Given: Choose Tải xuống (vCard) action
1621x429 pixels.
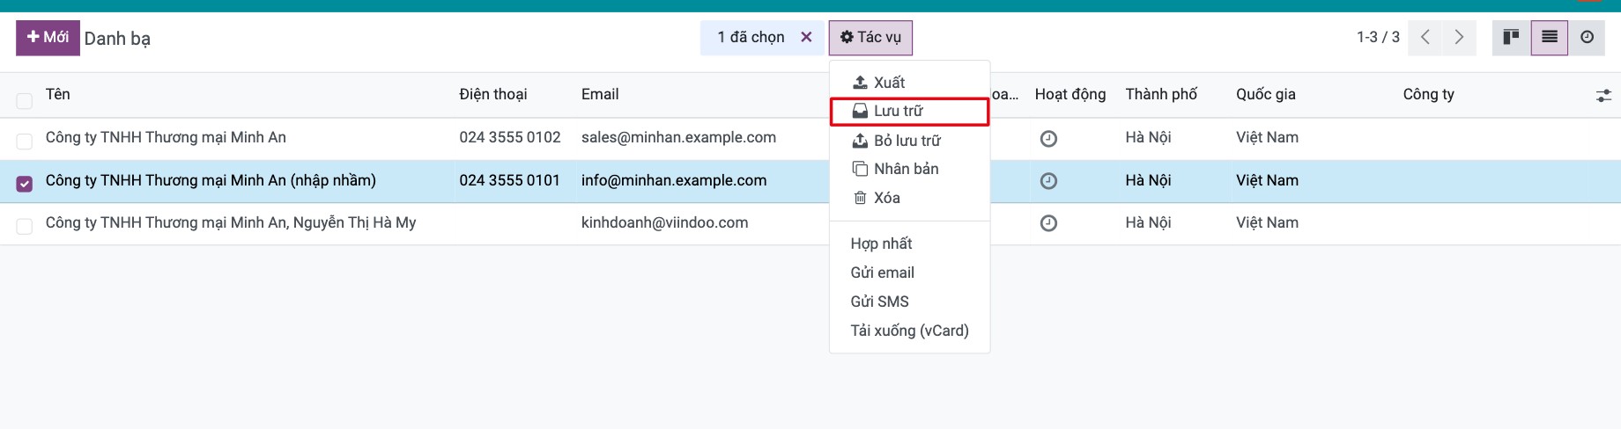Looking at the screenshot, I should tap(910, 331).
